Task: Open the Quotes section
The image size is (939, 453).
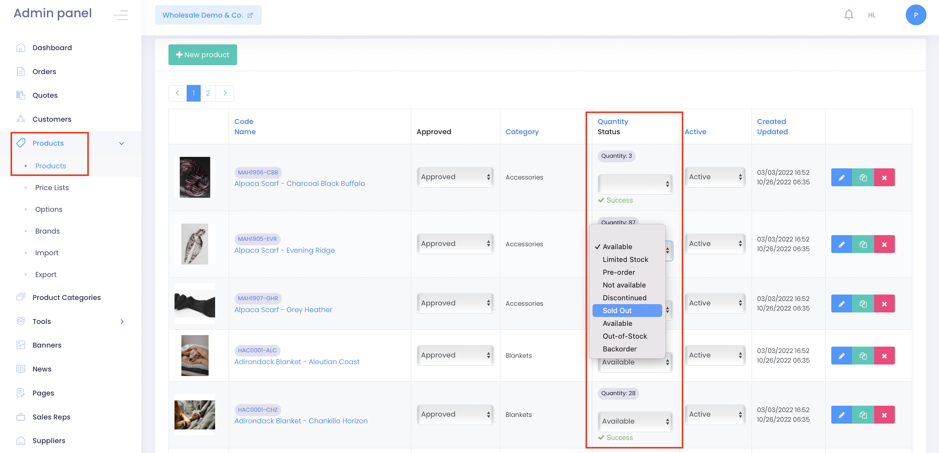Action: click(45, 95)
